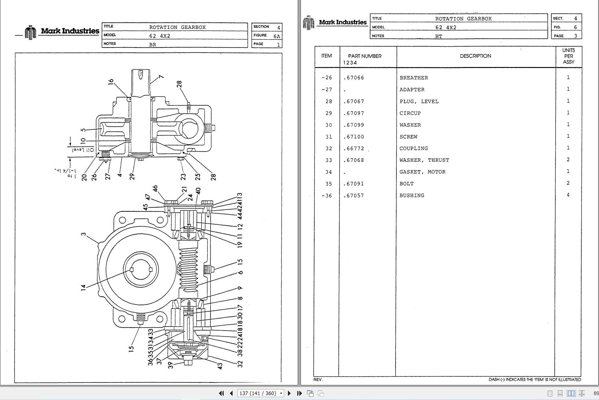Go to the first page
The width and height of the screenshot is (599, 400).
pyautogui.click(x=221, y=393)
